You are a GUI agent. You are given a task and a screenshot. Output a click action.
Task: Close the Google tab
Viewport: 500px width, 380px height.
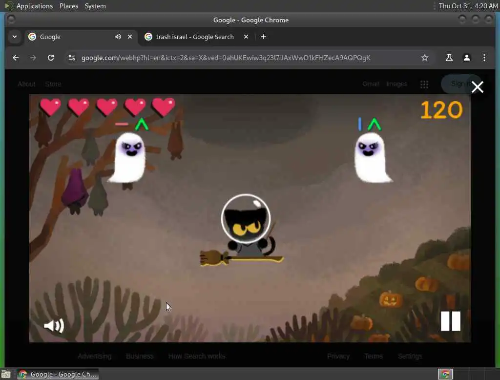(130, 37)
